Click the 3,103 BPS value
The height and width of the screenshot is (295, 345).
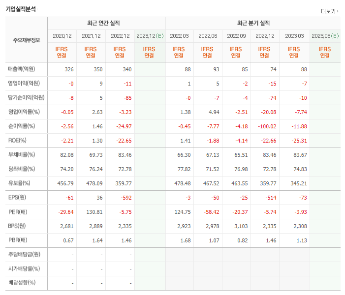(241, 226)
